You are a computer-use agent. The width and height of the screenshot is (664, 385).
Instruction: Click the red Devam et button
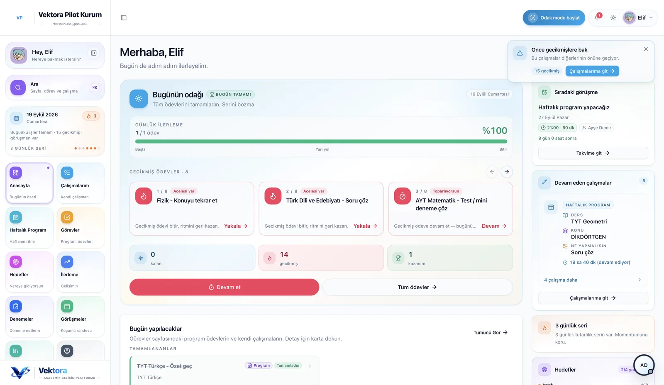(x=224, y=287)
